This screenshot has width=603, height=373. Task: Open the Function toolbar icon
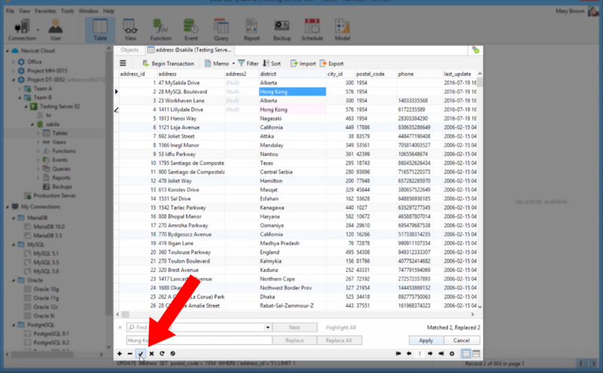point(161,30)
